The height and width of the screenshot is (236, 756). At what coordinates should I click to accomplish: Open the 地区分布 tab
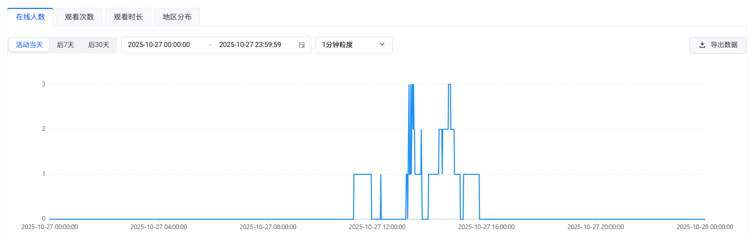177,17
